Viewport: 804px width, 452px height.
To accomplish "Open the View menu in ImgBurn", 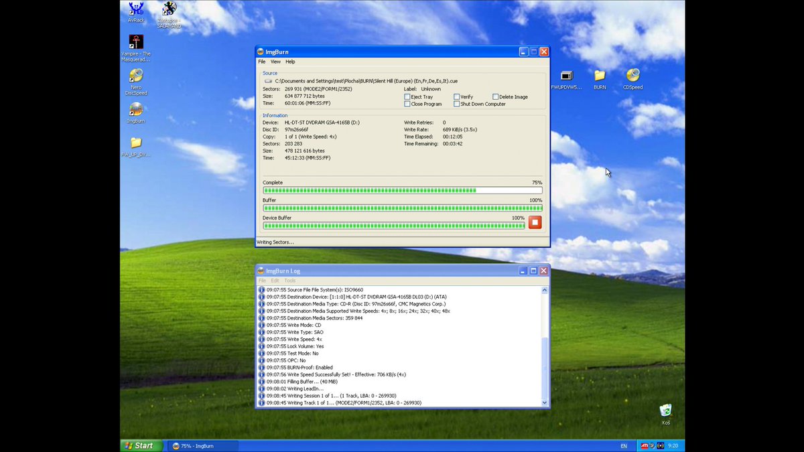I will click(x=275, y=62).
